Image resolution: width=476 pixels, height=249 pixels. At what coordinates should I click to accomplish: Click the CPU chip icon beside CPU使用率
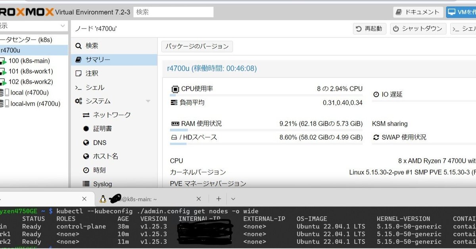coord(175,89)
